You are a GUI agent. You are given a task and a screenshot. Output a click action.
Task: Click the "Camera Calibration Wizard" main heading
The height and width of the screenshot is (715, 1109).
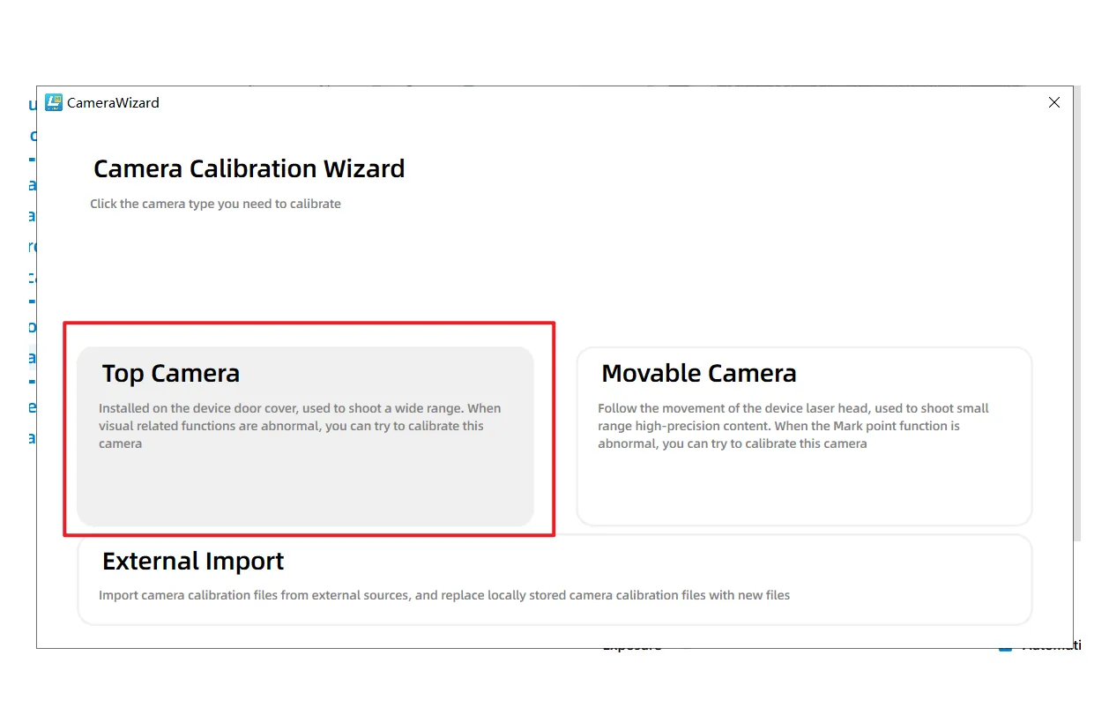249,168
